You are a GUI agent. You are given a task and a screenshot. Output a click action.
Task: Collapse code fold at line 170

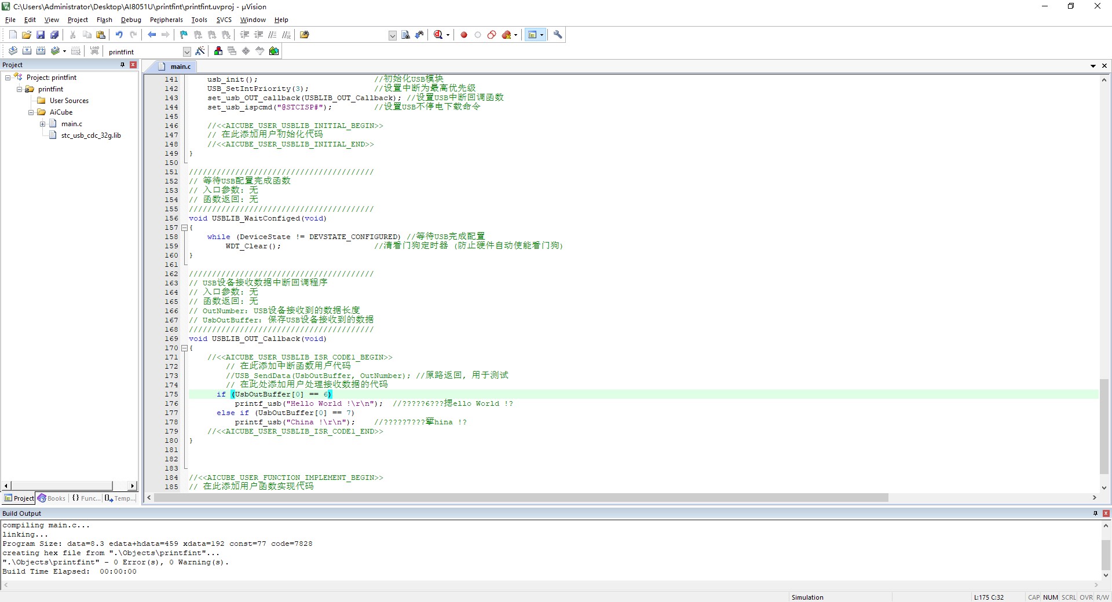pos(185,348)
